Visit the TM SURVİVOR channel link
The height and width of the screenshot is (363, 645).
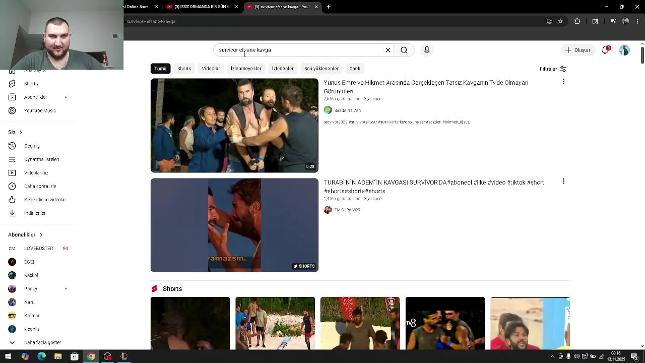coord(347,210)
